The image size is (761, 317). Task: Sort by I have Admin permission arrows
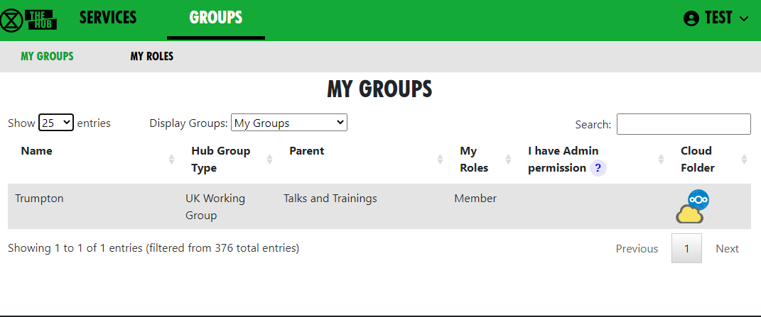(661, 159)
